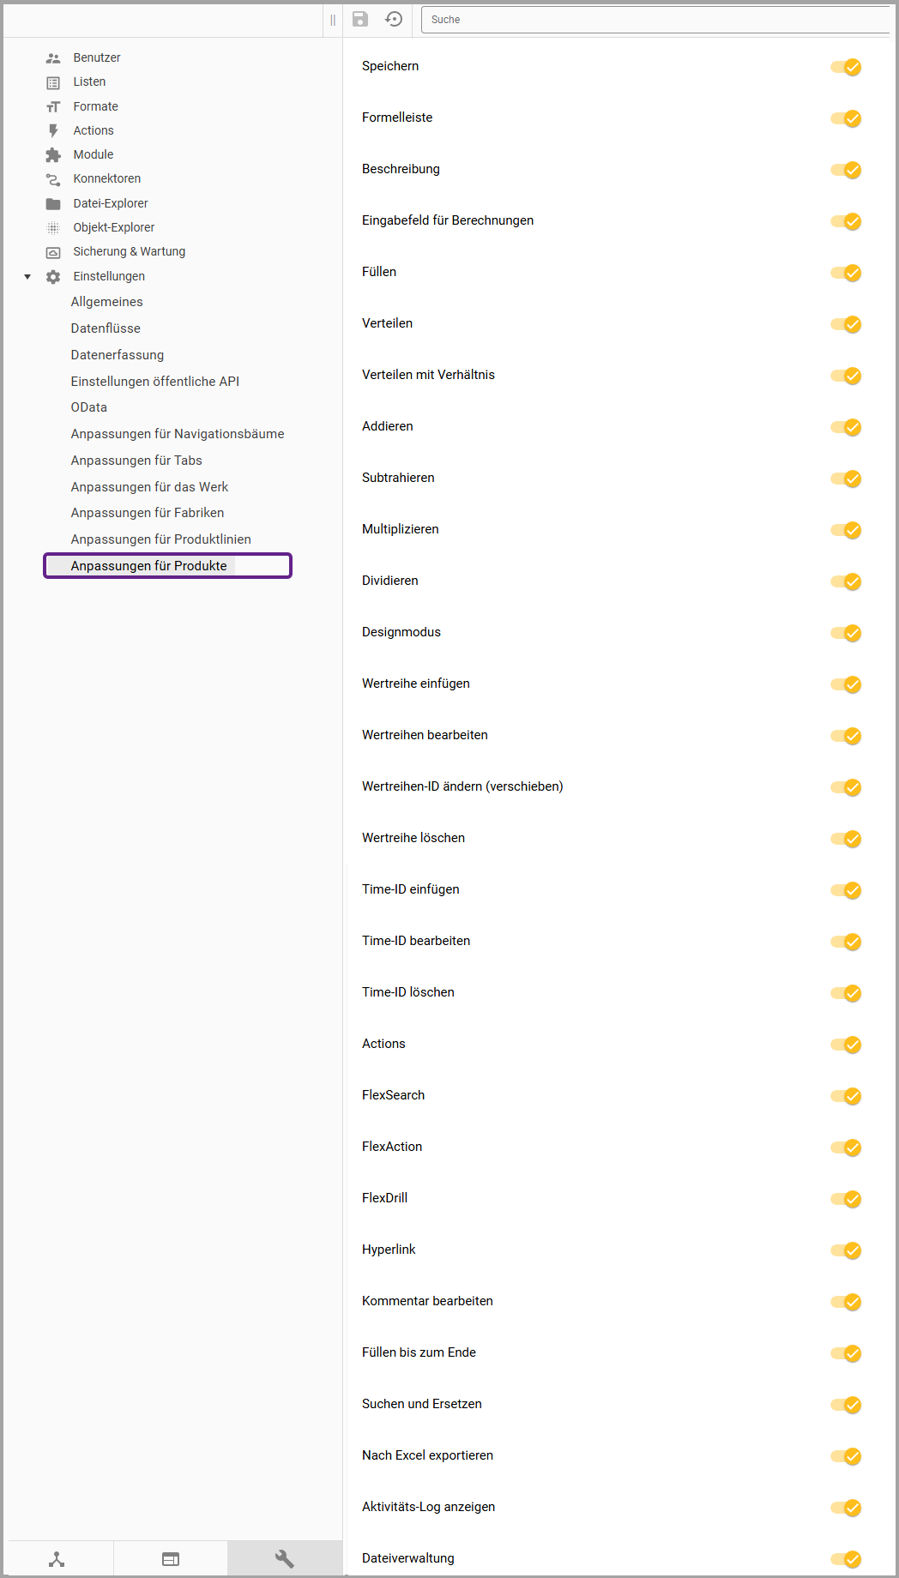Viewport: 899px width, 1578px height.
Task: Go to Einstellungen öffentliche API
Action: point(154,382)
